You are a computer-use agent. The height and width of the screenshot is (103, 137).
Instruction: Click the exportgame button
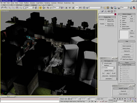tap(109, 79)
